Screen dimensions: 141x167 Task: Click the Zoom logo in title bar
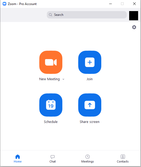click(x=4, y=4)
